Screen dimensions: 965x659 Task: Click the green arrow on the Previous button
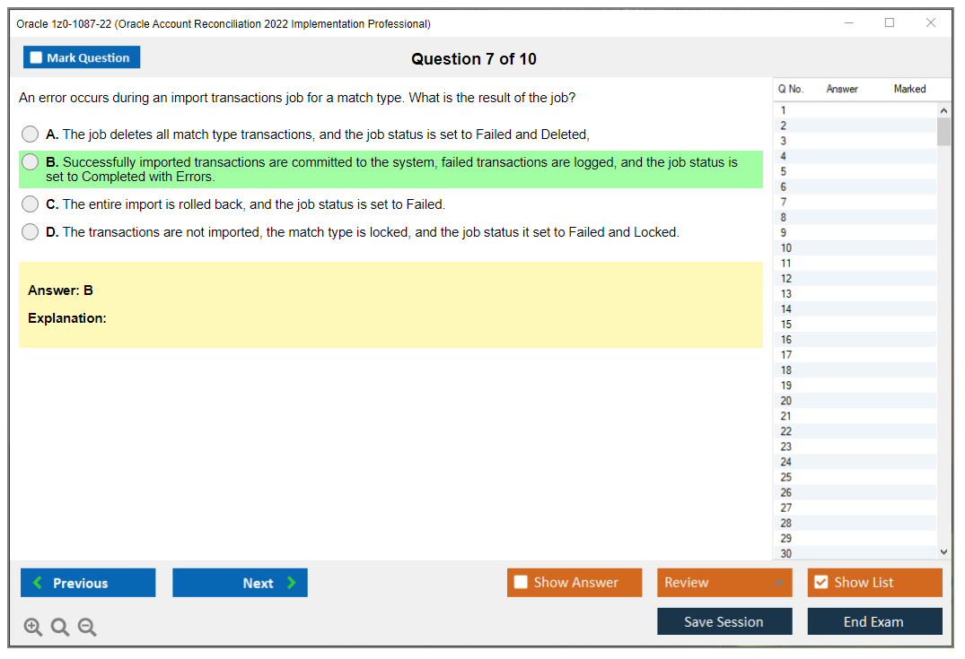pos(36,582)
